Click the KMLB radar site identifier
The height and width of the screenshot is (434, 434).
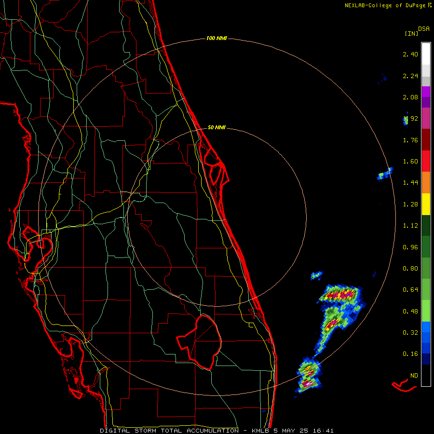click(261, 431)
